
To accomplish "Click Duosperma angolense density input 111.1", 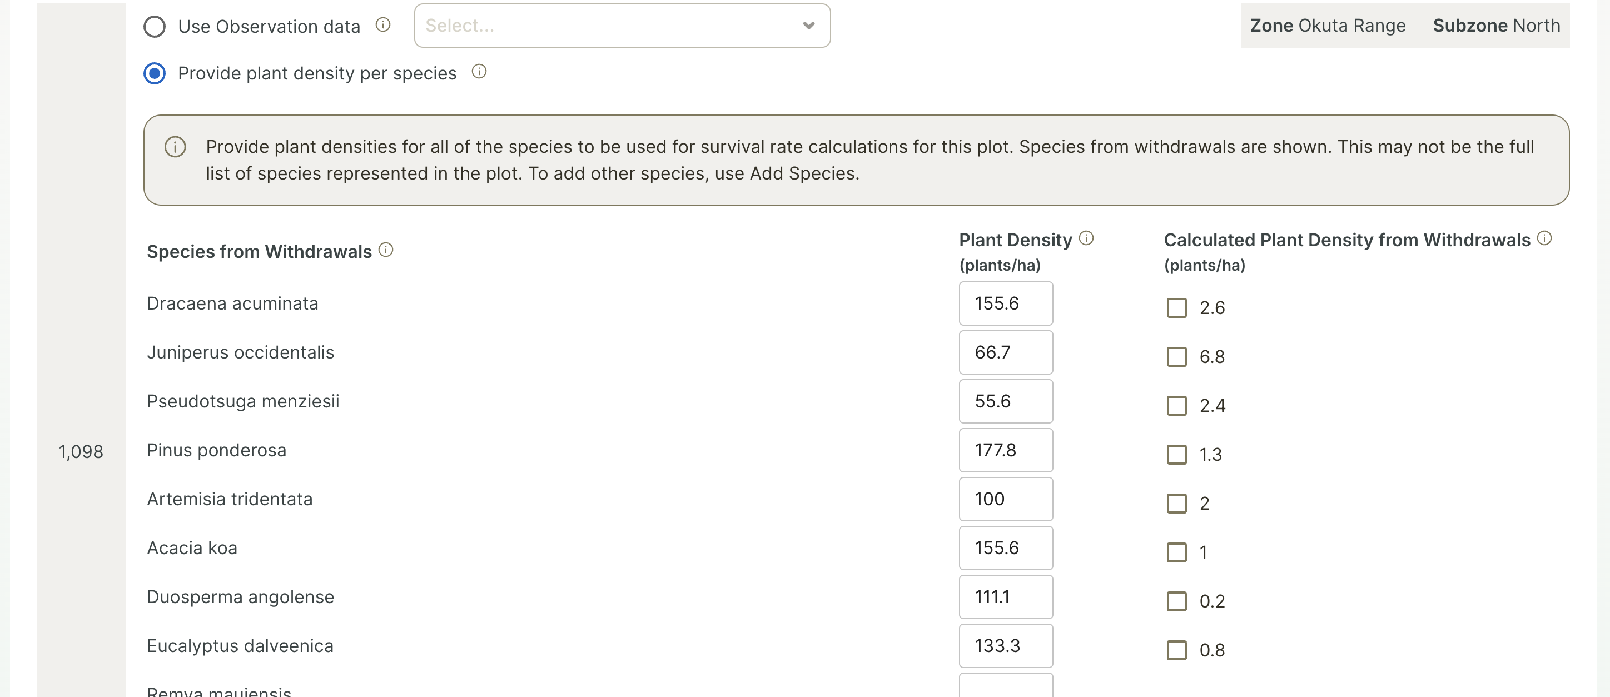I will tap(1006, 597).
